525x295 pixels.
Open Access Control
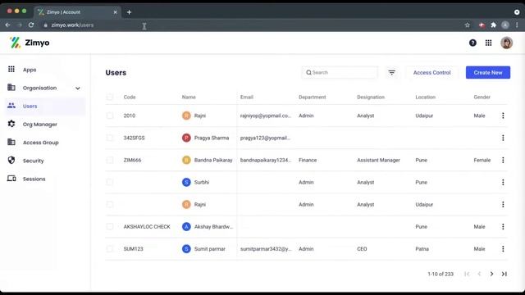[432, 73]
